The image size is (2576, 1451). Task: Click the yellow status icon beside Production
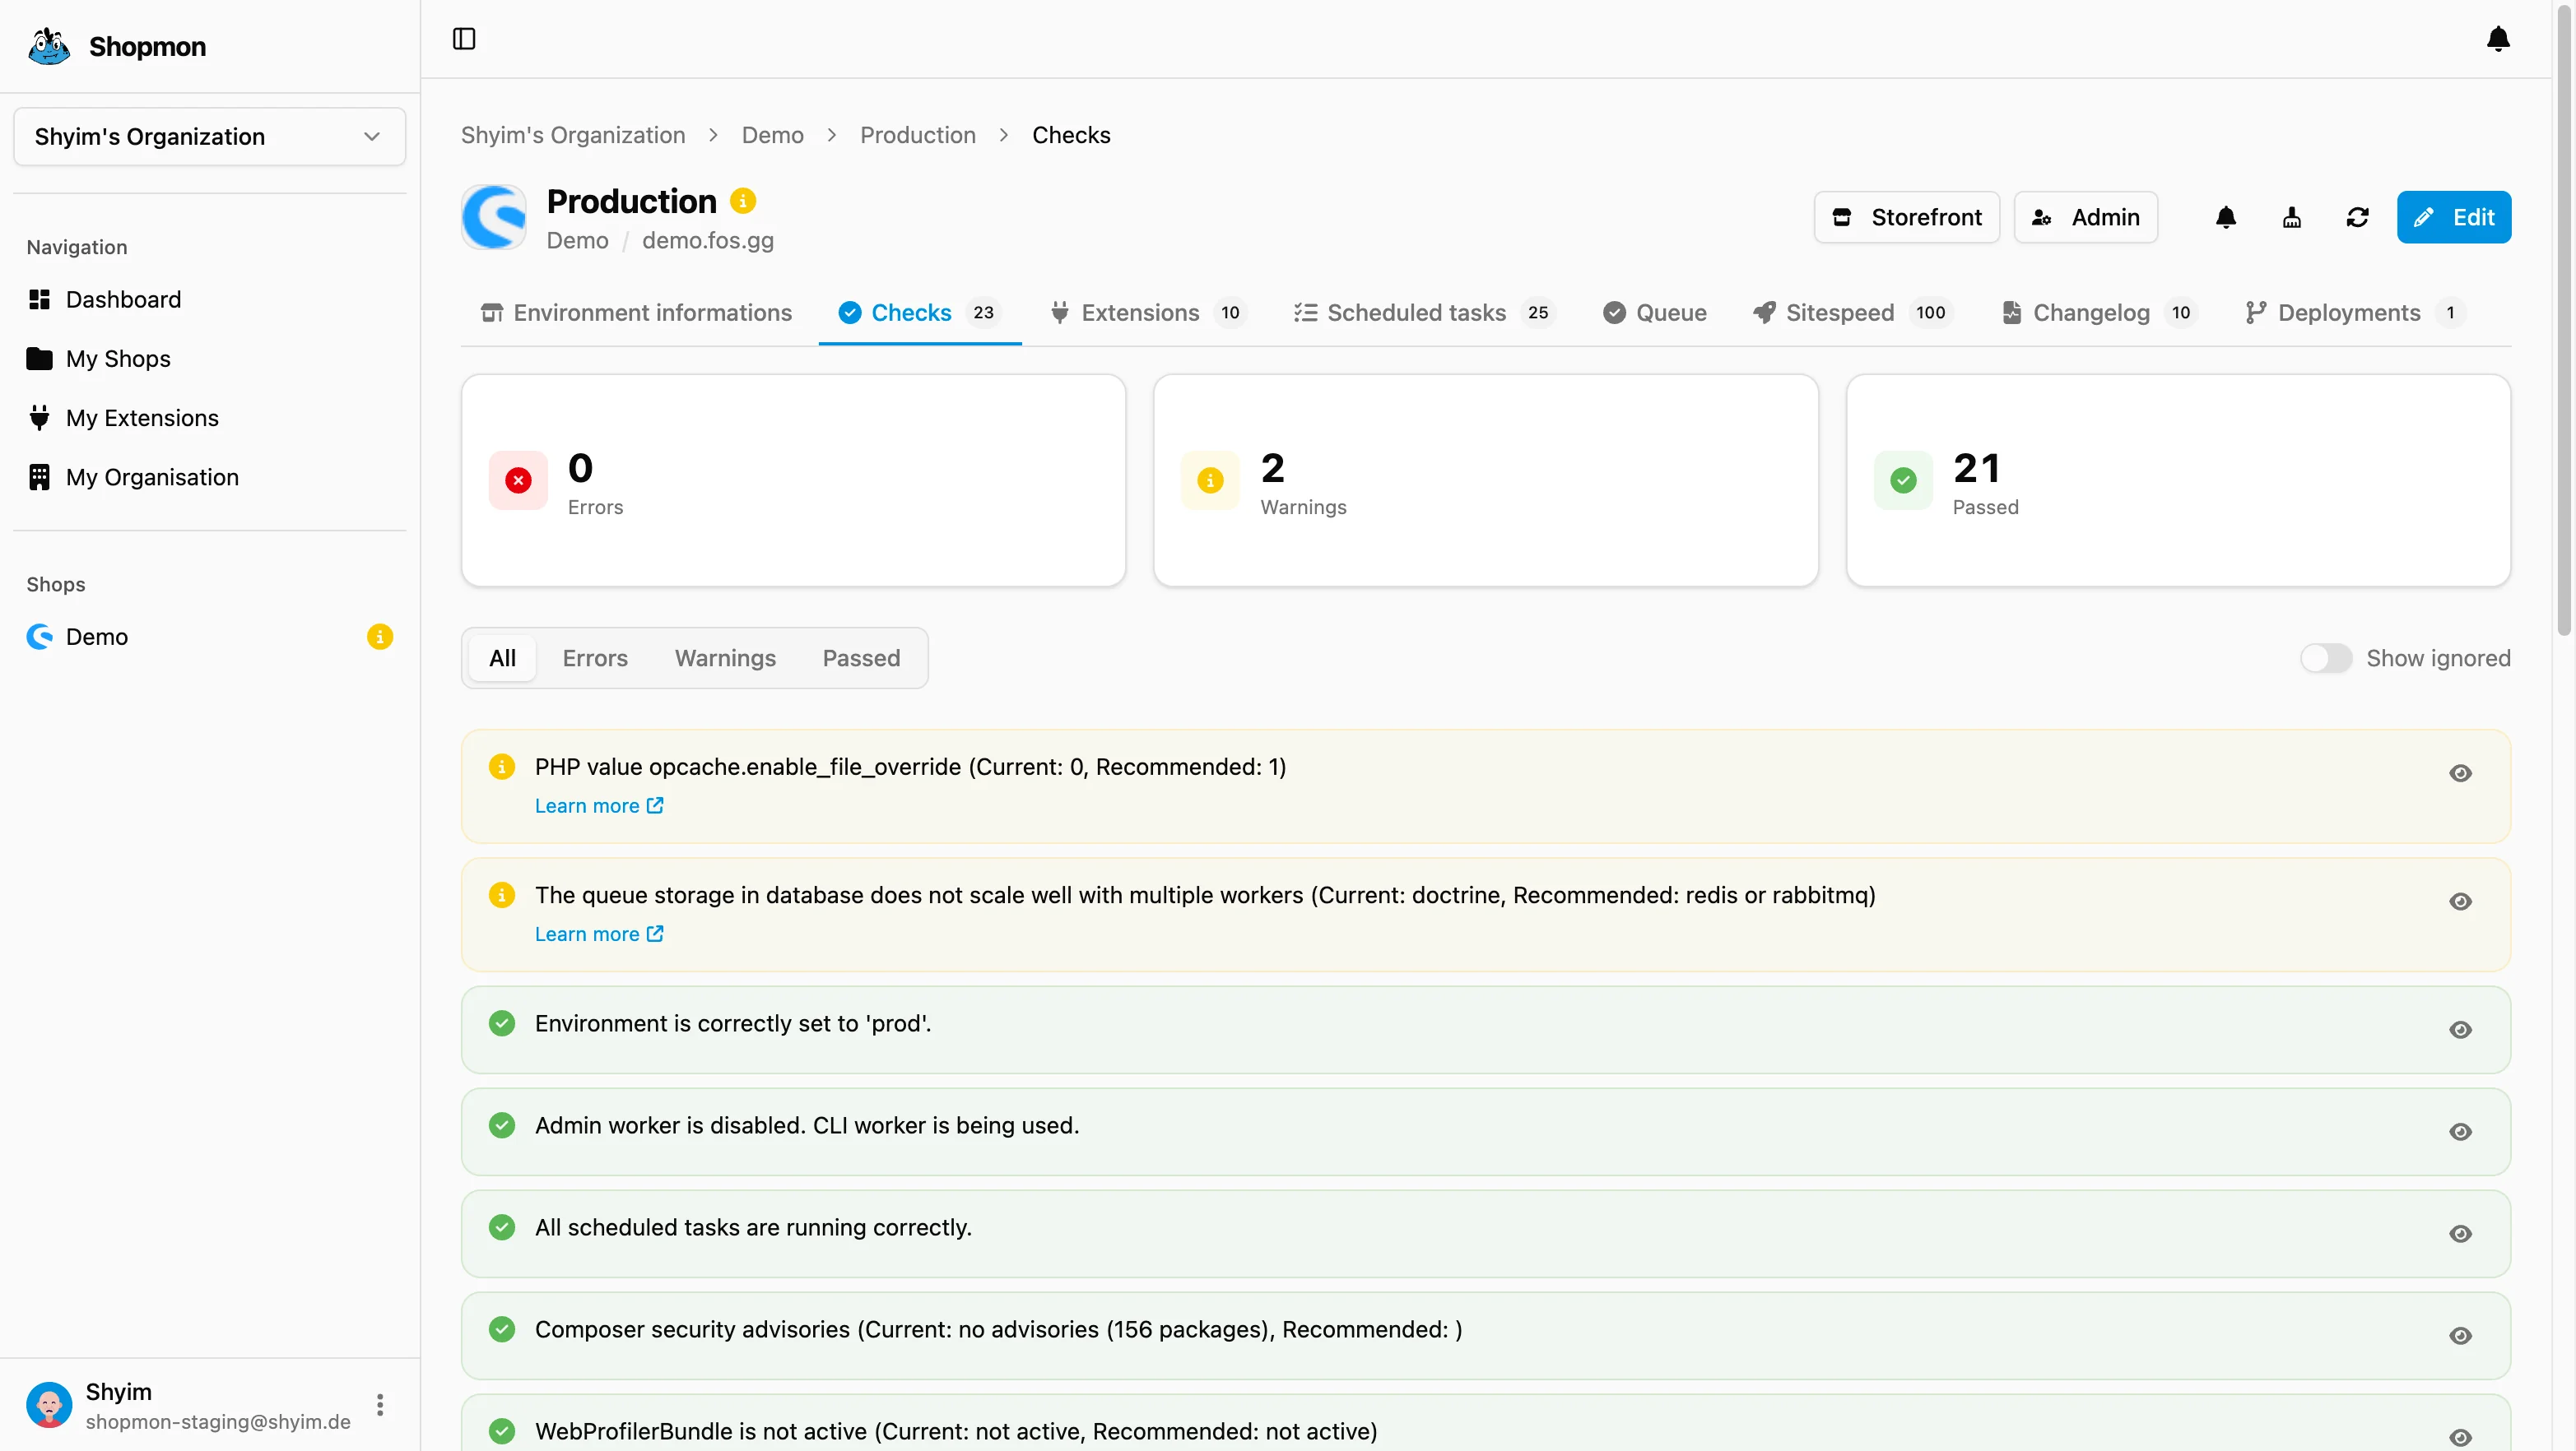coord(743,201)
